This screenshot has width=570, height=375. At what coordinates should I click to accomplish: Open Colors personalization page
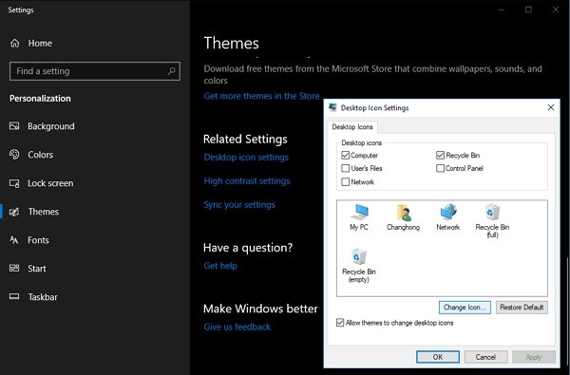[40, 155]
